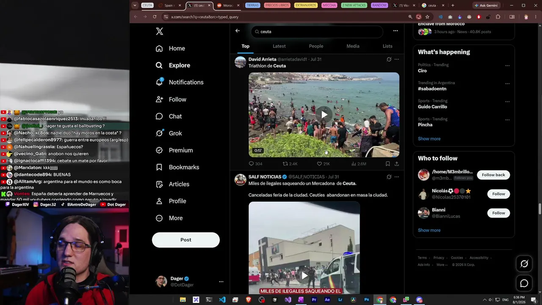Follow the Bianni account
Image resolution: width=542 pixels, height=305 pixels.
(498, 213)
